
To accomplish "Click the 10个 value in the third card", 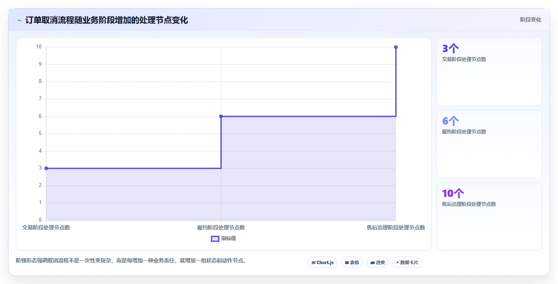I will [453, 193].
